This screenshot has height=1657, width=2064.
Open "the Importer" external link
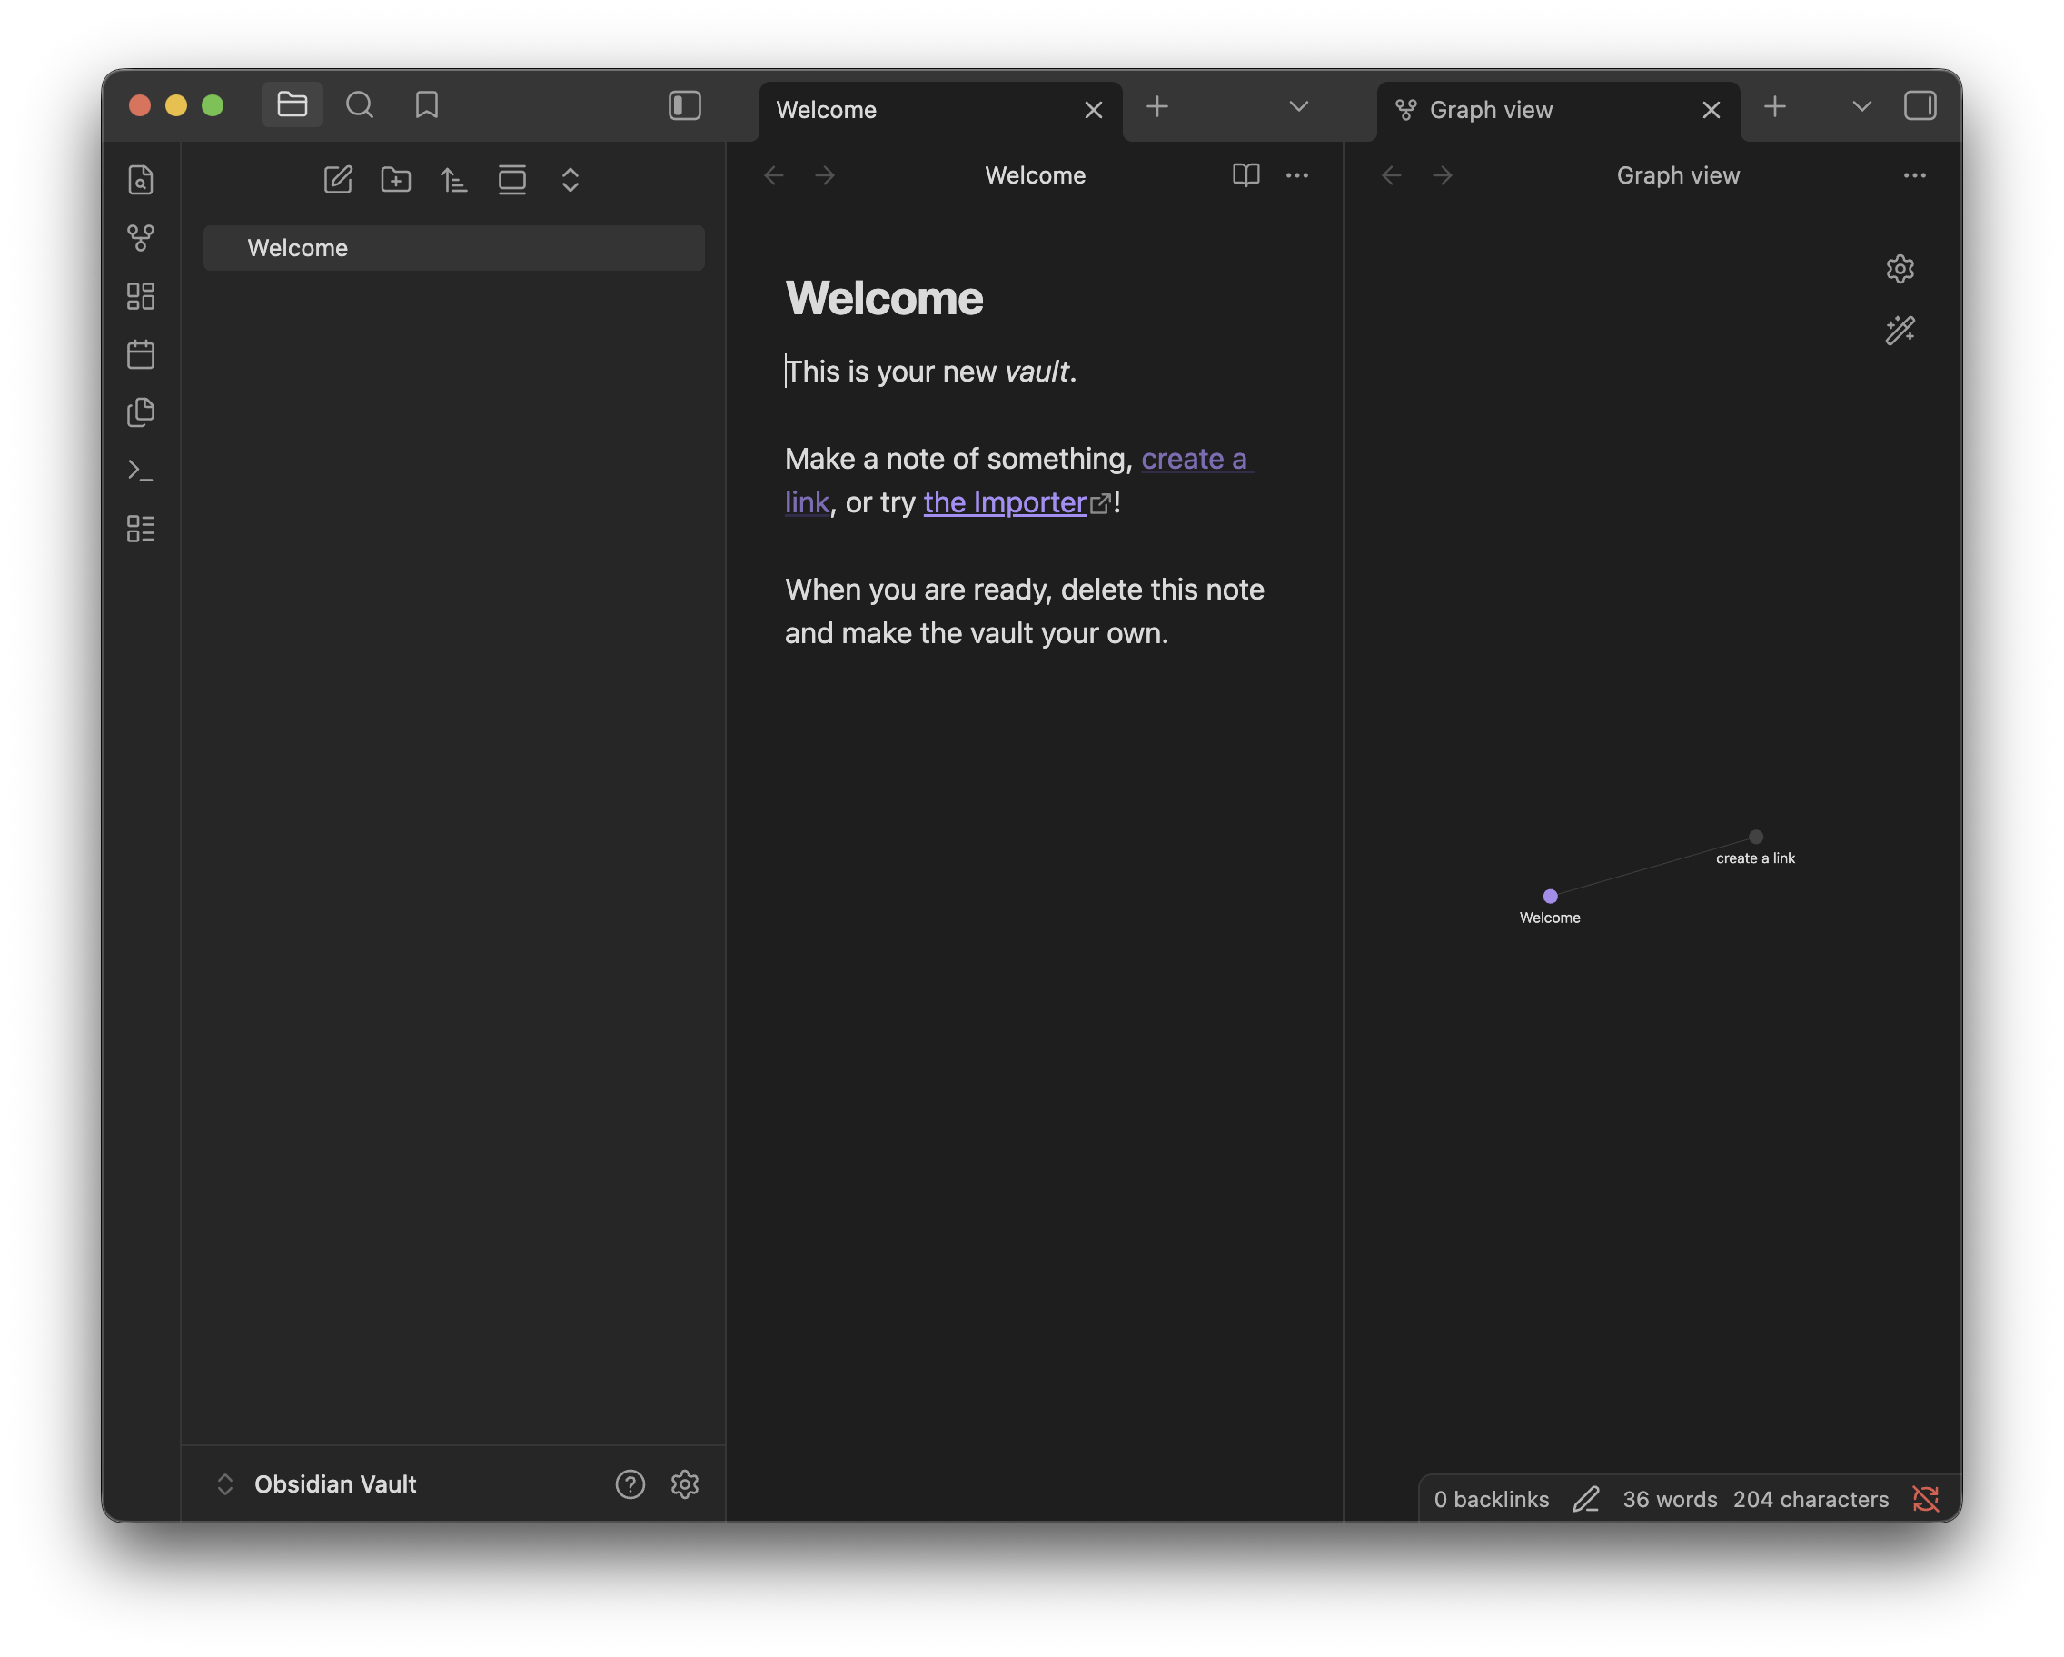tap(1004, 502)
